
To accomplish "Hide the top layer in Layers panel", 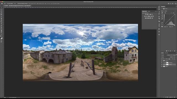I will click(162, 61).
